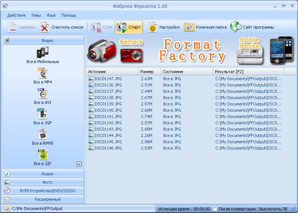Click the Очистить список red X icon

pyautogui.click(x=44, y=27)
